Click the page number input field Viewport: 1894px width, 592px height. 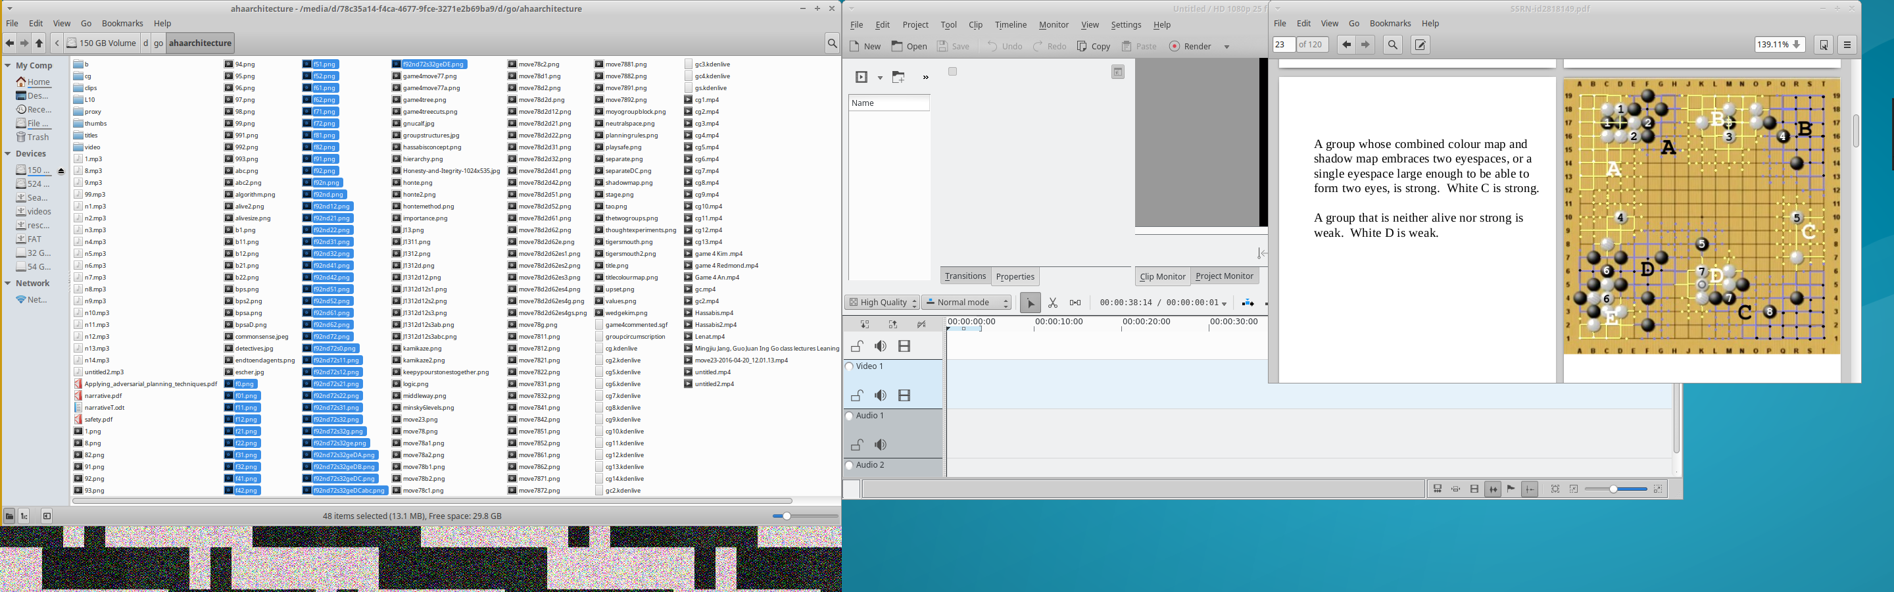[1283, 45]
